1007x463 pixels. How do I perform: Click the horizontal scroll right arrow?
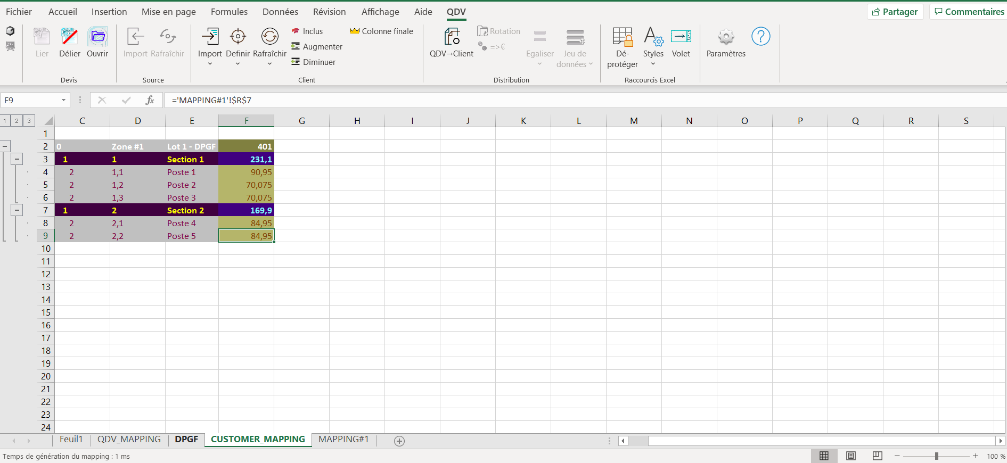coord(1001,441)
